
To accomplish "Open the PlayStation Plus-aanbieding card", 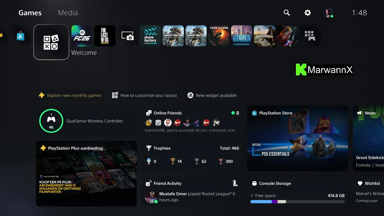I will 86,174.
